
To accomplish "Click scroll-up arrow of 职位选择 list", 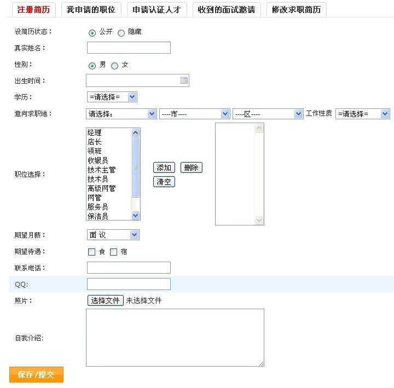I will coord(136,132).
